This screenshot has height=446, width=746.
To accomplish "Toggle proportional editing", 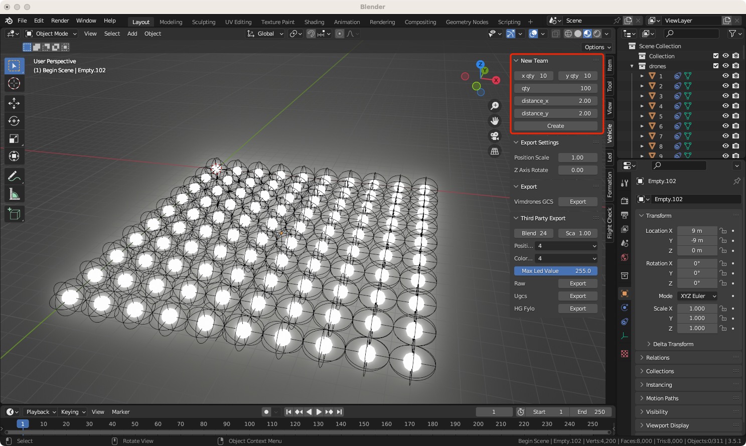I will [x=340, y=34].
